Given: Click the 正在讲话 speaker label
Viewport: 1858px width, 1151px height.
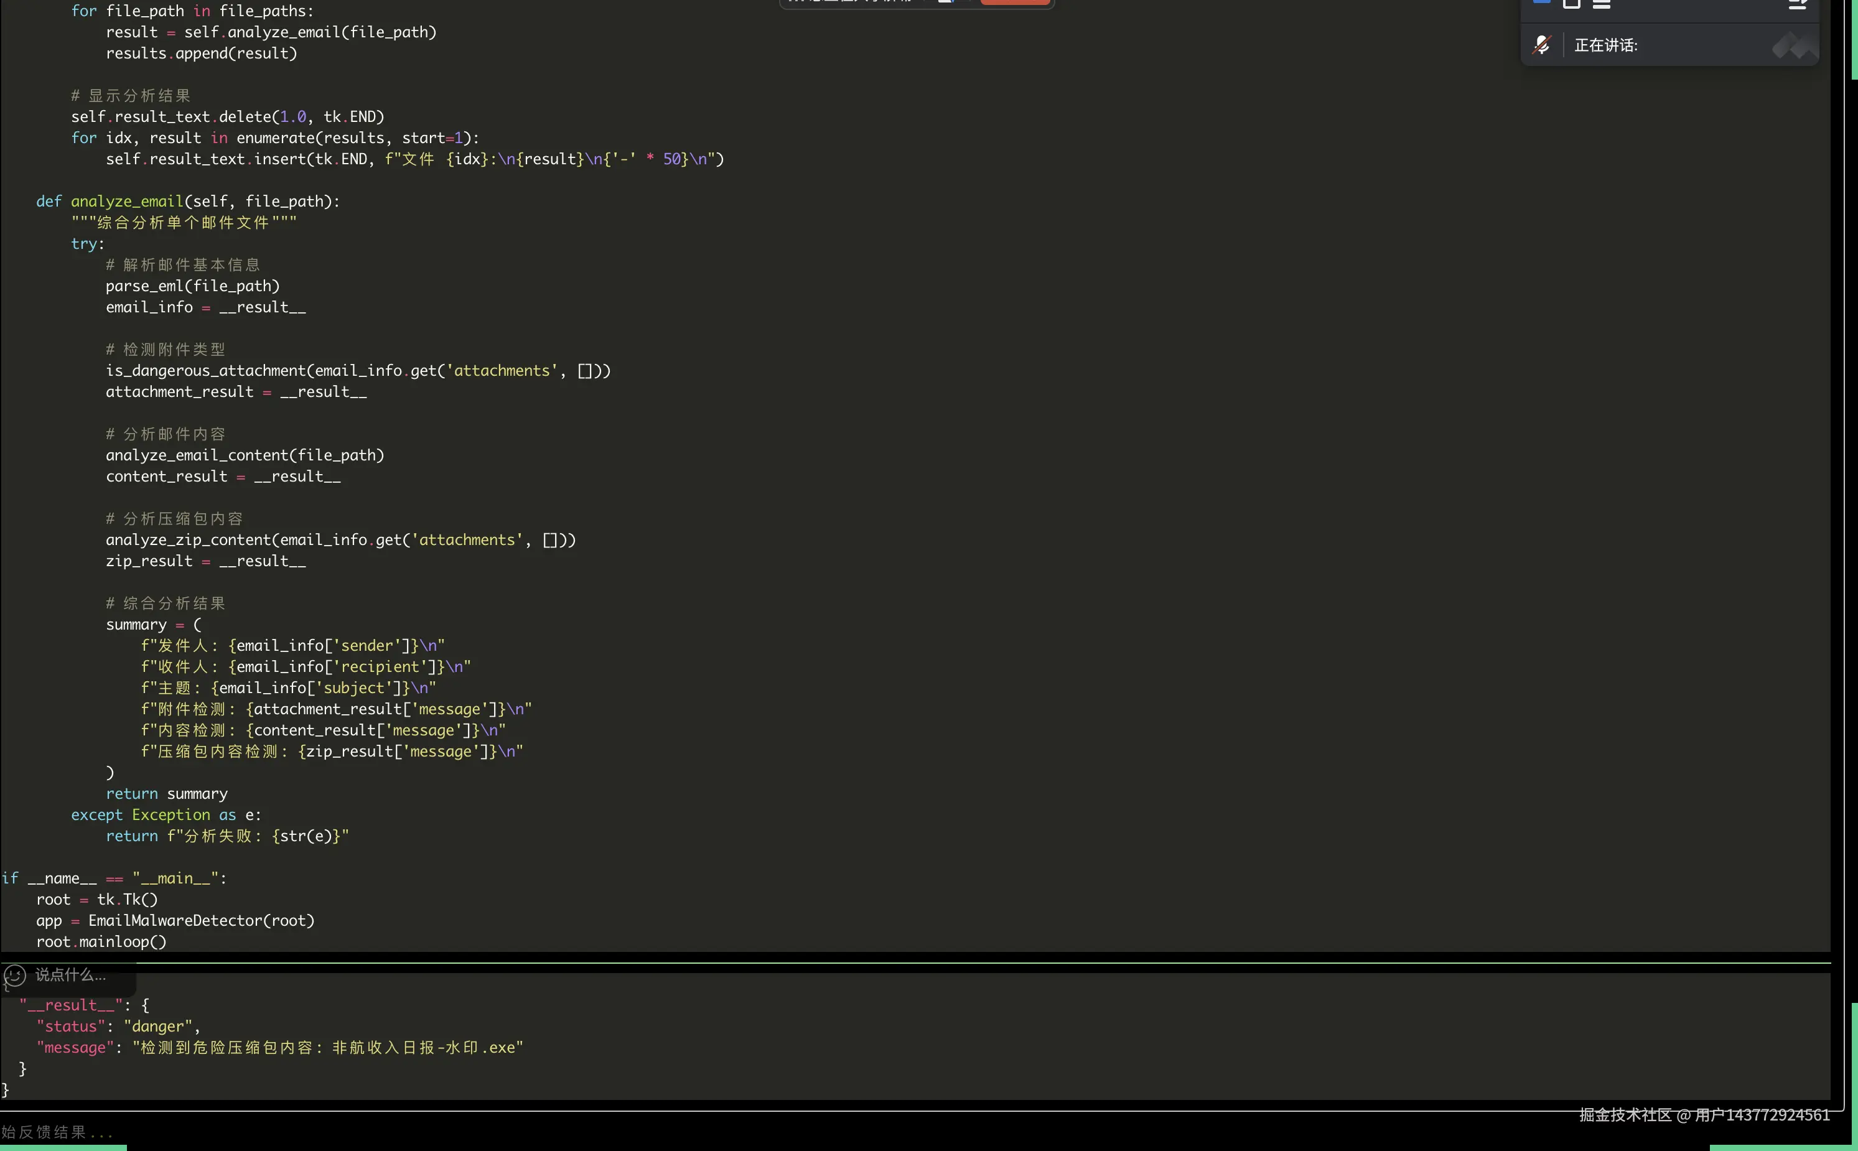Looking at the screenshot, I should point(1605,45).
